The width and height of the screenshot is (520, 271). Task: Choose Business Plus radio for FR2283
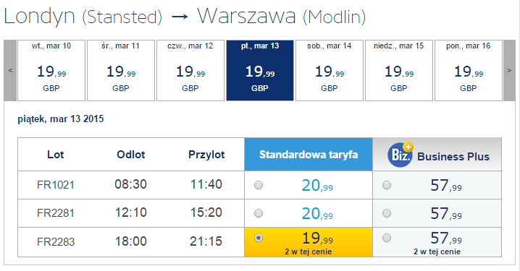point(387,238)
